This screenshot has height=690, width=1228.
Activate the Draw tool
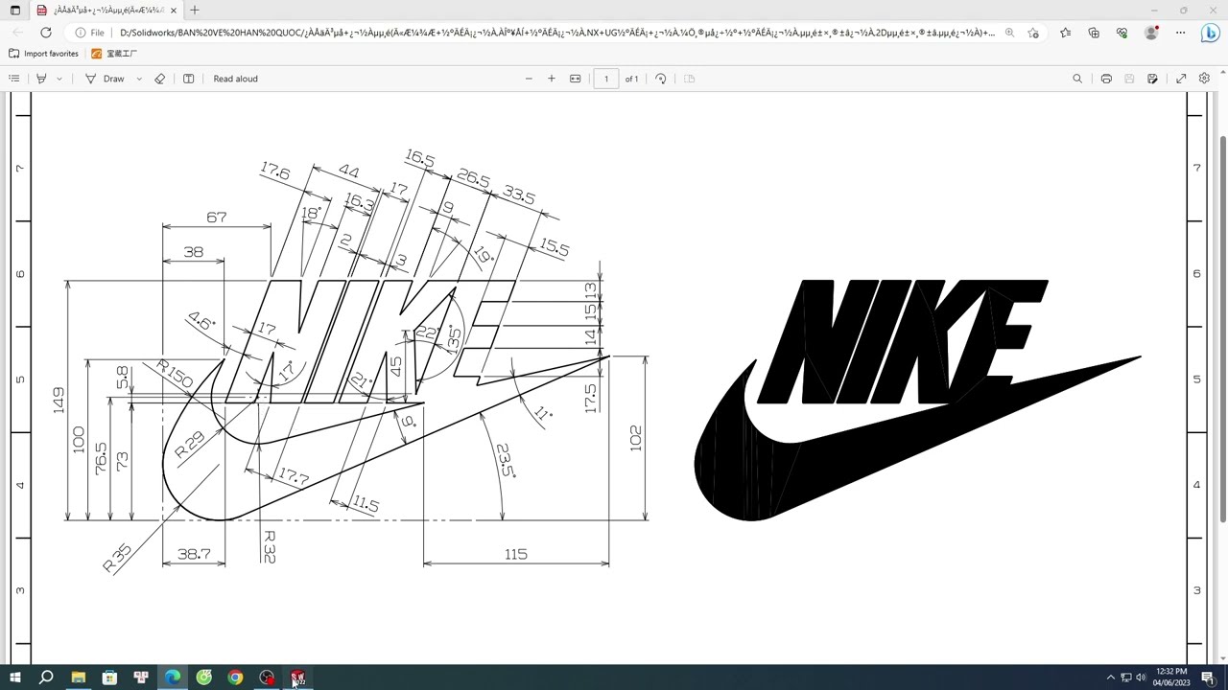[105, 79]
